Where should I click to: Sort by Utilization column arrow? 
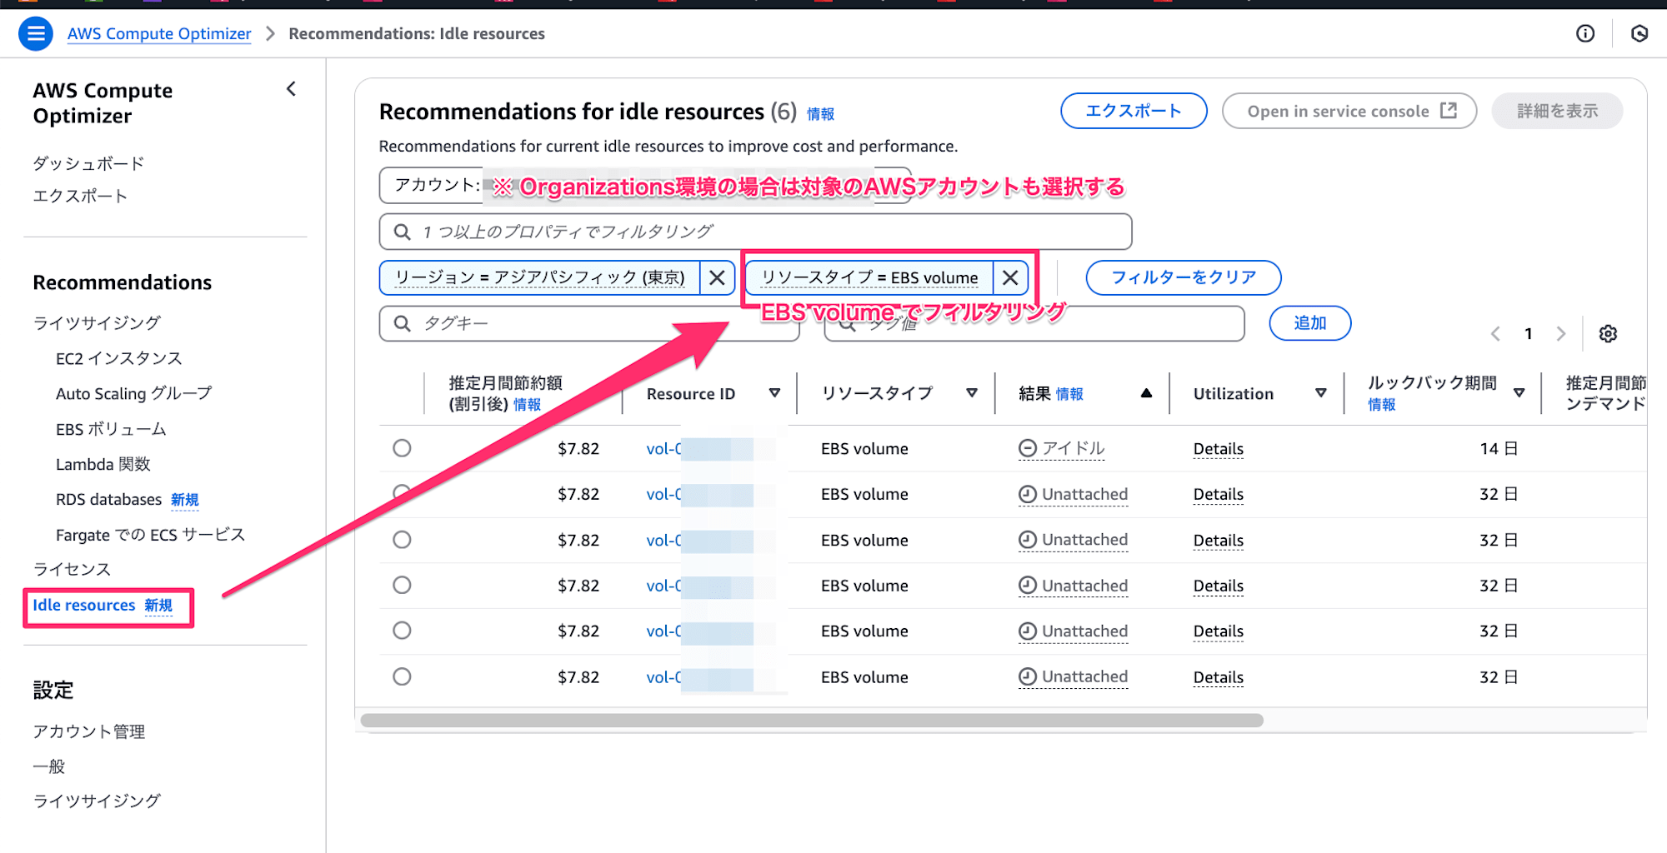(1320, 393)
